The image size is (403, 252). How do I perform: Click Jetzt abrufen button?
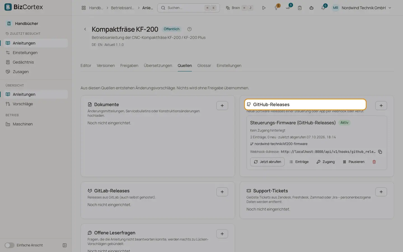click(267, 162)
